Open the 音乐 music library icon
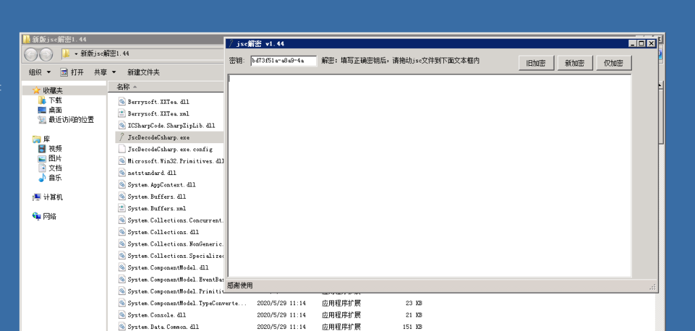 [42, 178]
